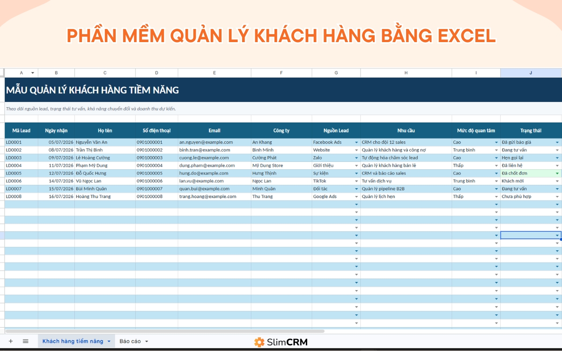
Task: Add a new sheet with plus icon
Action: pyautogui.click(x=11, y=341)
